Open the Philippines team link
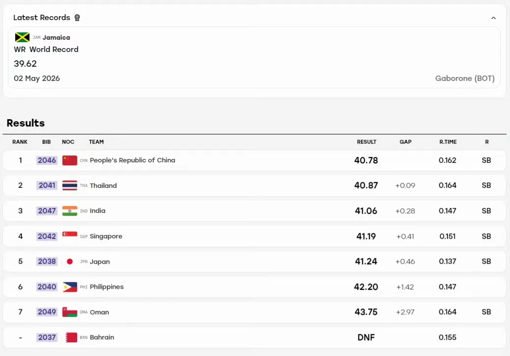Image resolution: width=510 pixels, height=356 pixels. [x=107, y=287]
